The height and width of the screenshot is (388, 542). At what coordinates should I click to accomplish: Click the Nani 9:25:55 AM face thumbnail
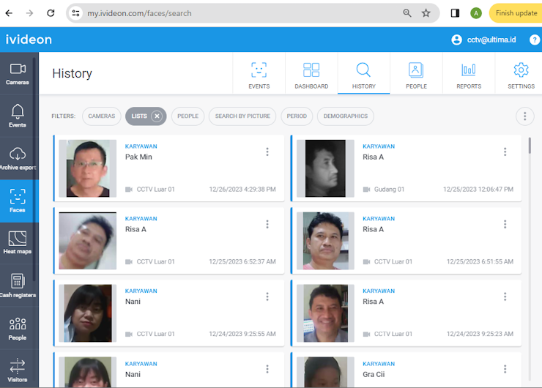coord(88,313)
